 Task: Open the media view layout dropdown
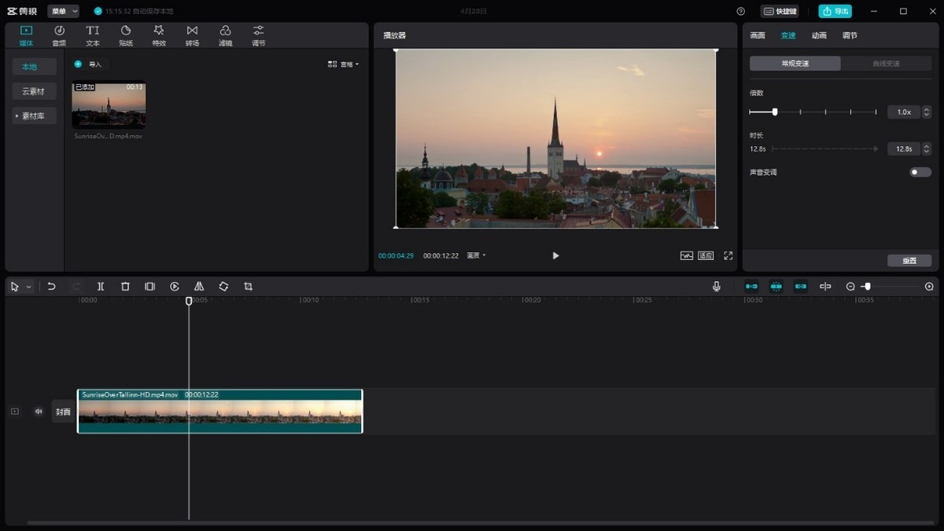[x=344, y=64]
